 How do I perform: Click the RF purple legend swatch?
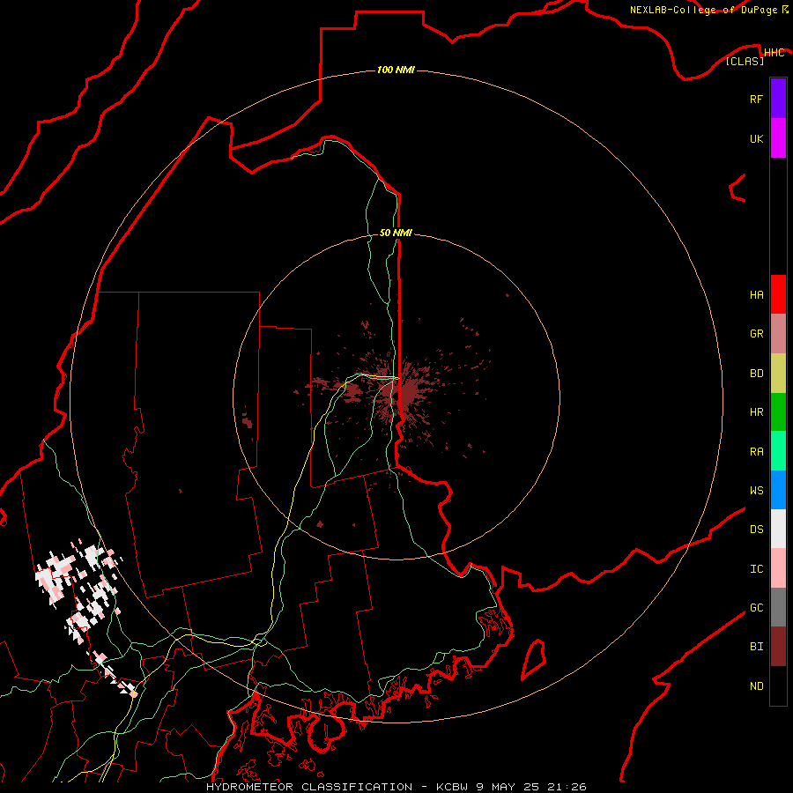pos(778,99)
